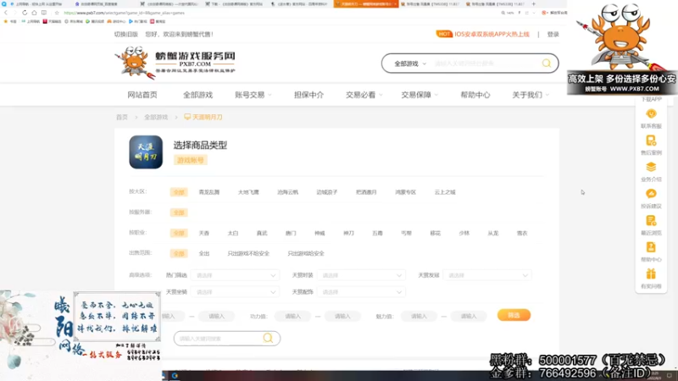The image size is (678, 381).
Task: Expand the 账号交易 nav menu
Action: [253, 95]
